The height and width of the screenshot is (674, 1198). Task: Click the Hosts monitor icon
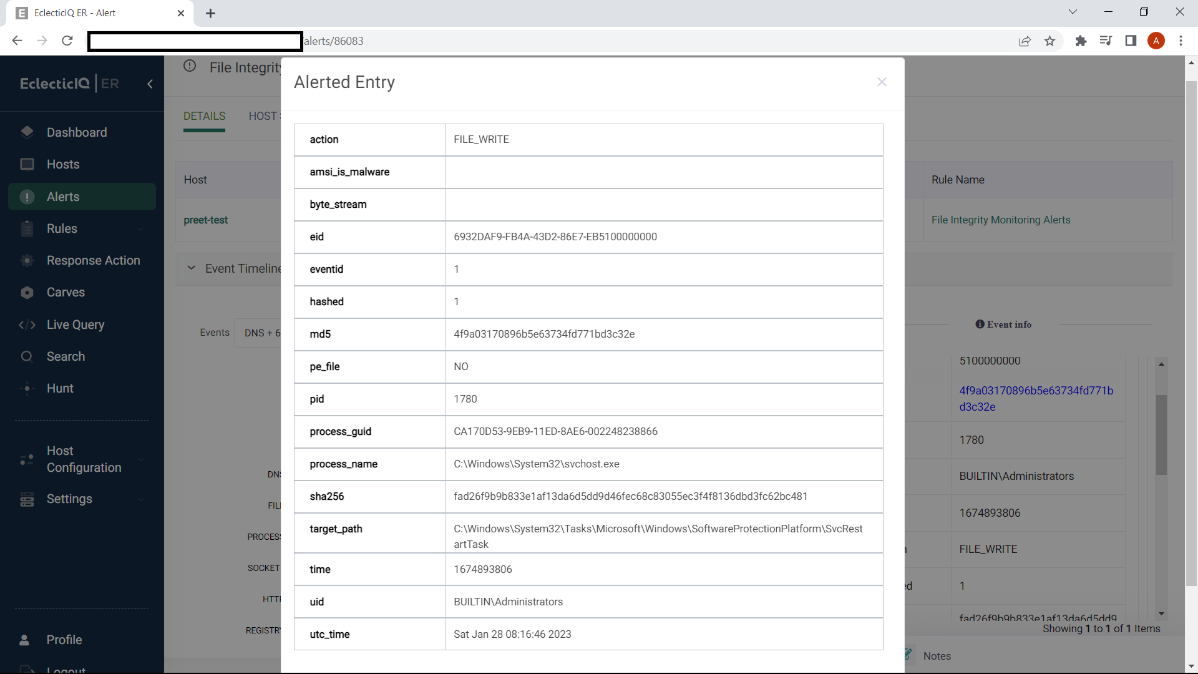click(27, 164)
